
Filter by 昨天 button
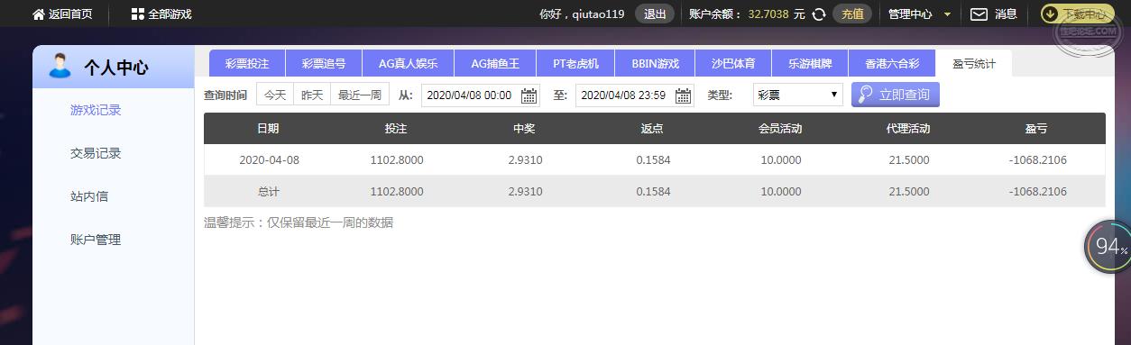point(312,95)
